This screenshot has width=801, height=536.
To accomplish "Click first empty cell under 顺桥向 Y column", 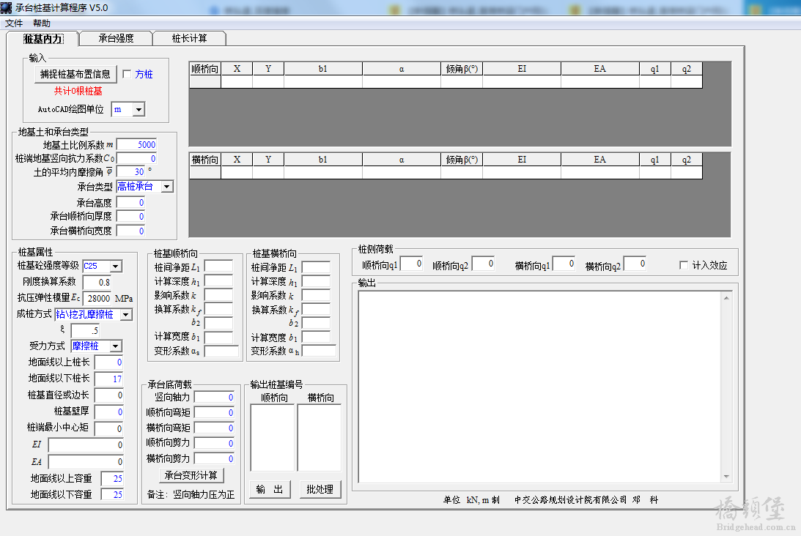I will [x=268, y=82].
